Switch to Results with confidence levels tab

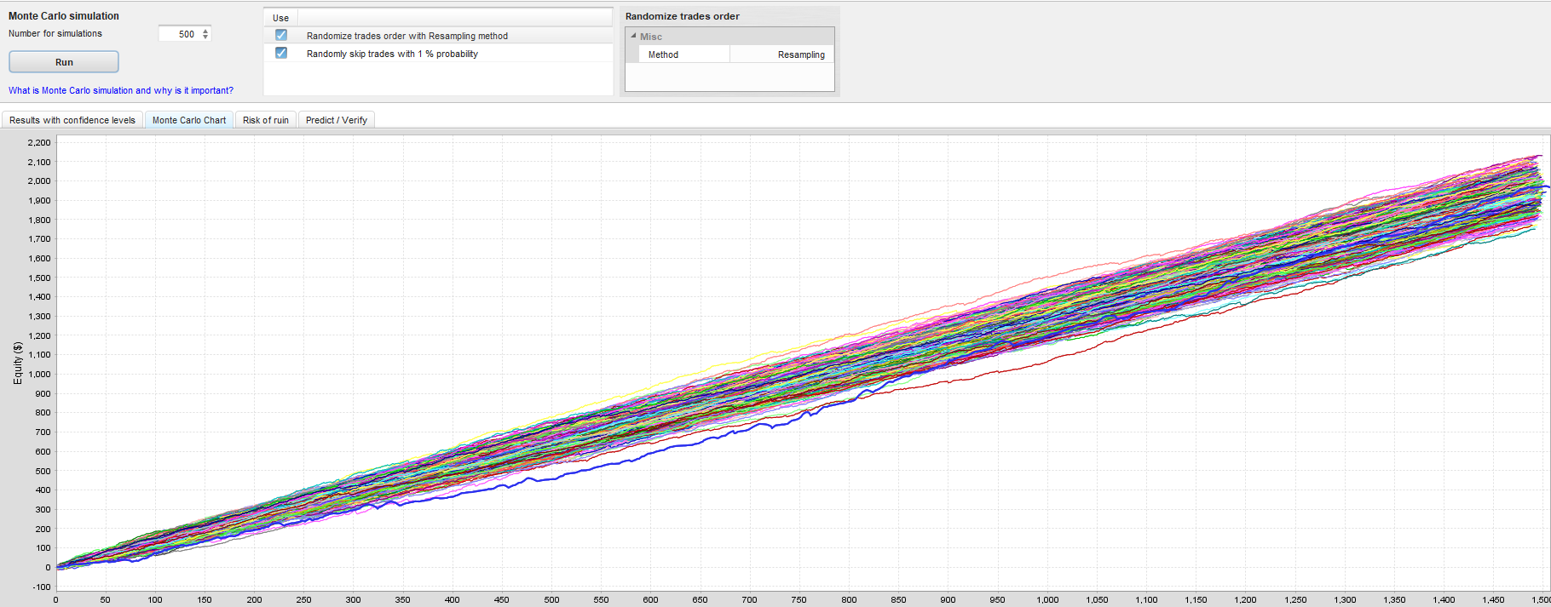click(x=72, y=120)
